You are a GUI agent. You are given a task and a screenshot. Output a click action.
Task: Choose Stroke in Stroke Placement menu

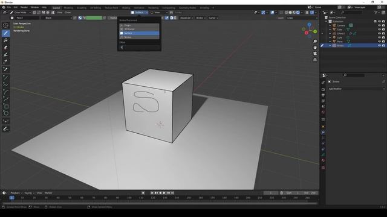pyautogui.click(x=139, y=37)
